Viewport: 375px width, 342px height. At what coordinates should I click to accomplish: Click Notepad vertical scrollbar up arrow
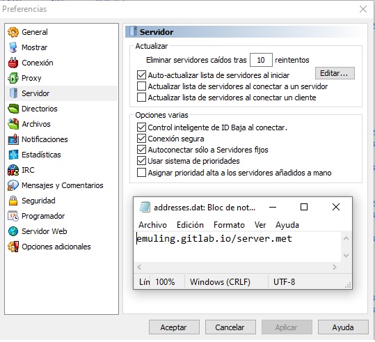pyautogui.click(x=346, y=238)
